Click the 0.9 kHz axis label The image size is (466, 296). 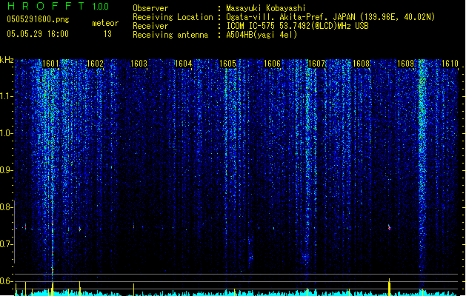(x=7, y=170)
